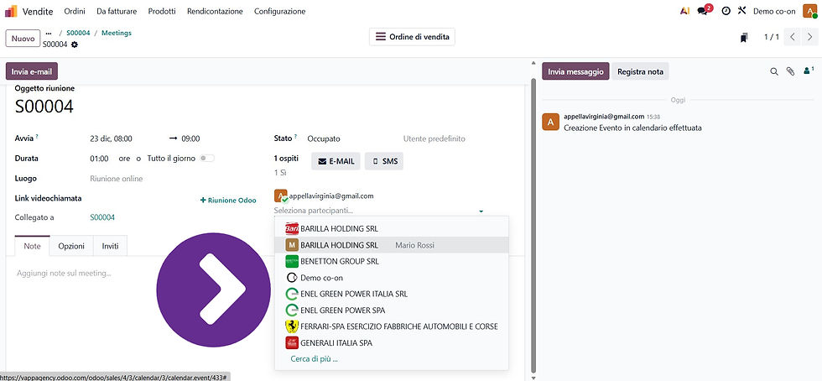822x381 pixels.
Task: Expand the breadcrumb ellipsis menu
Action: (x=49, y=33)
